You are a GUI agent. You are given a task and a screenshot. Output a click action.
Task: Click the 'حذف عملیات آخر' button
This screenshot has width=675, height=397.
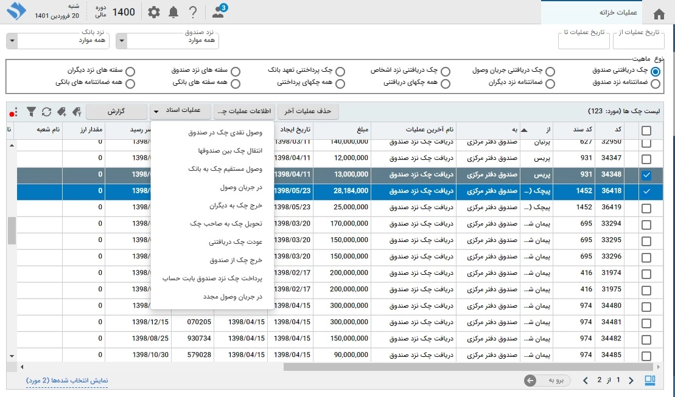coord(308,112)
